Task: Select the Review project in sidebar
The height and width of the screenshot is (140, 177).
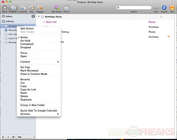Action: 10,43
